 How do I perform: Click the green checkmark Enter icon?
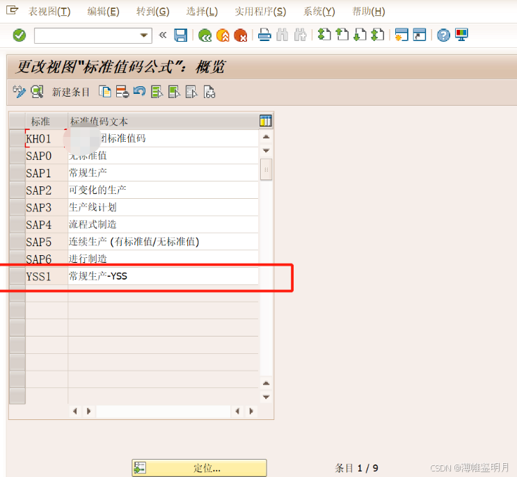(19, 35)
